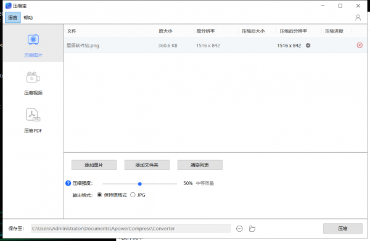Image resolution: width=370 pixels, height=241 pixels.
Task: Click the 压缩后大小 column header
Action: click(253, 31)
